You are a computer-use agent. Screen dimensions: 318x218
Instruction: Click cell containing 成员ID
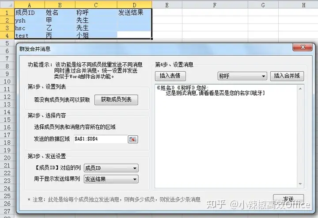(30, 12)
